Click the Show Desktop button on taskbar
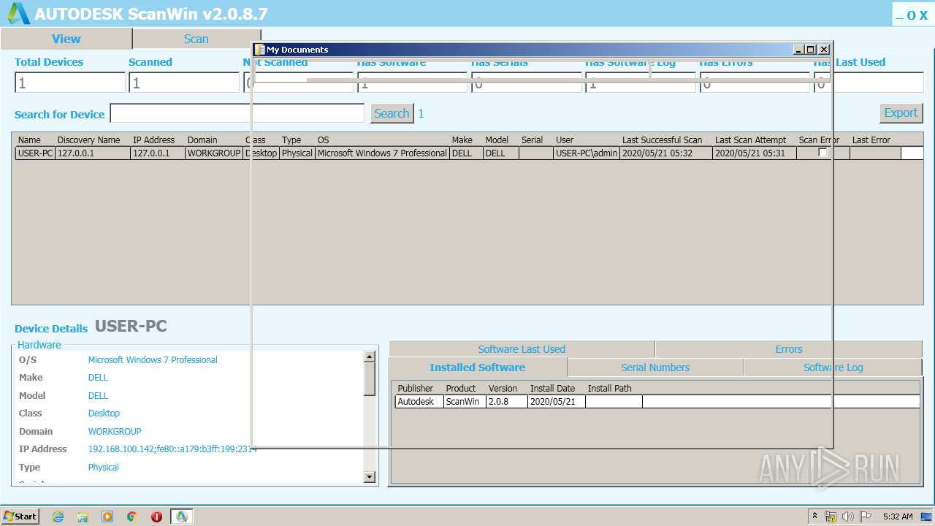The image size is (935, 526). point(927,517)
